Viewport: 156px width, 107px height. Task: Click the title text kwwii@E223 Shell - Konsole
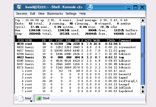click(54, 7)
